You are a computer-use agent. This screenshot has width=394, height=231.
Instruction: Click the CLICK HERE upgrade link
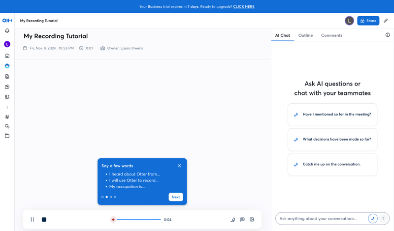(244, 6)
